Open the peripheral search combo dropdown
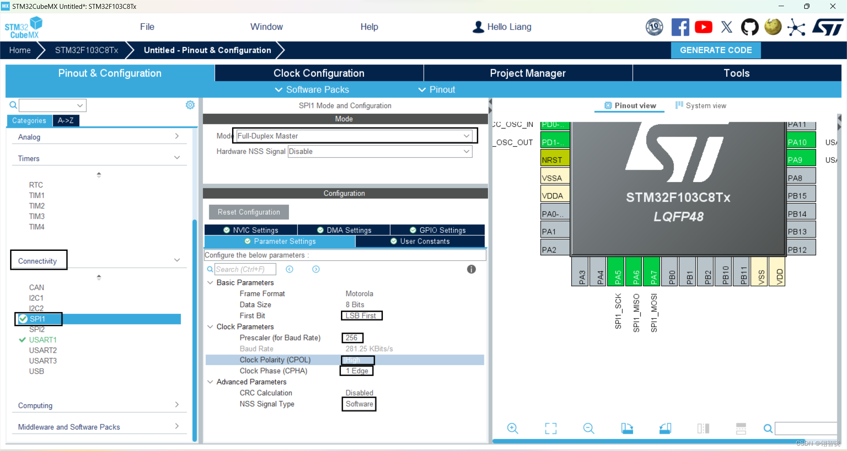The height and width of the screenshot is (451, 847). (80, 105)
